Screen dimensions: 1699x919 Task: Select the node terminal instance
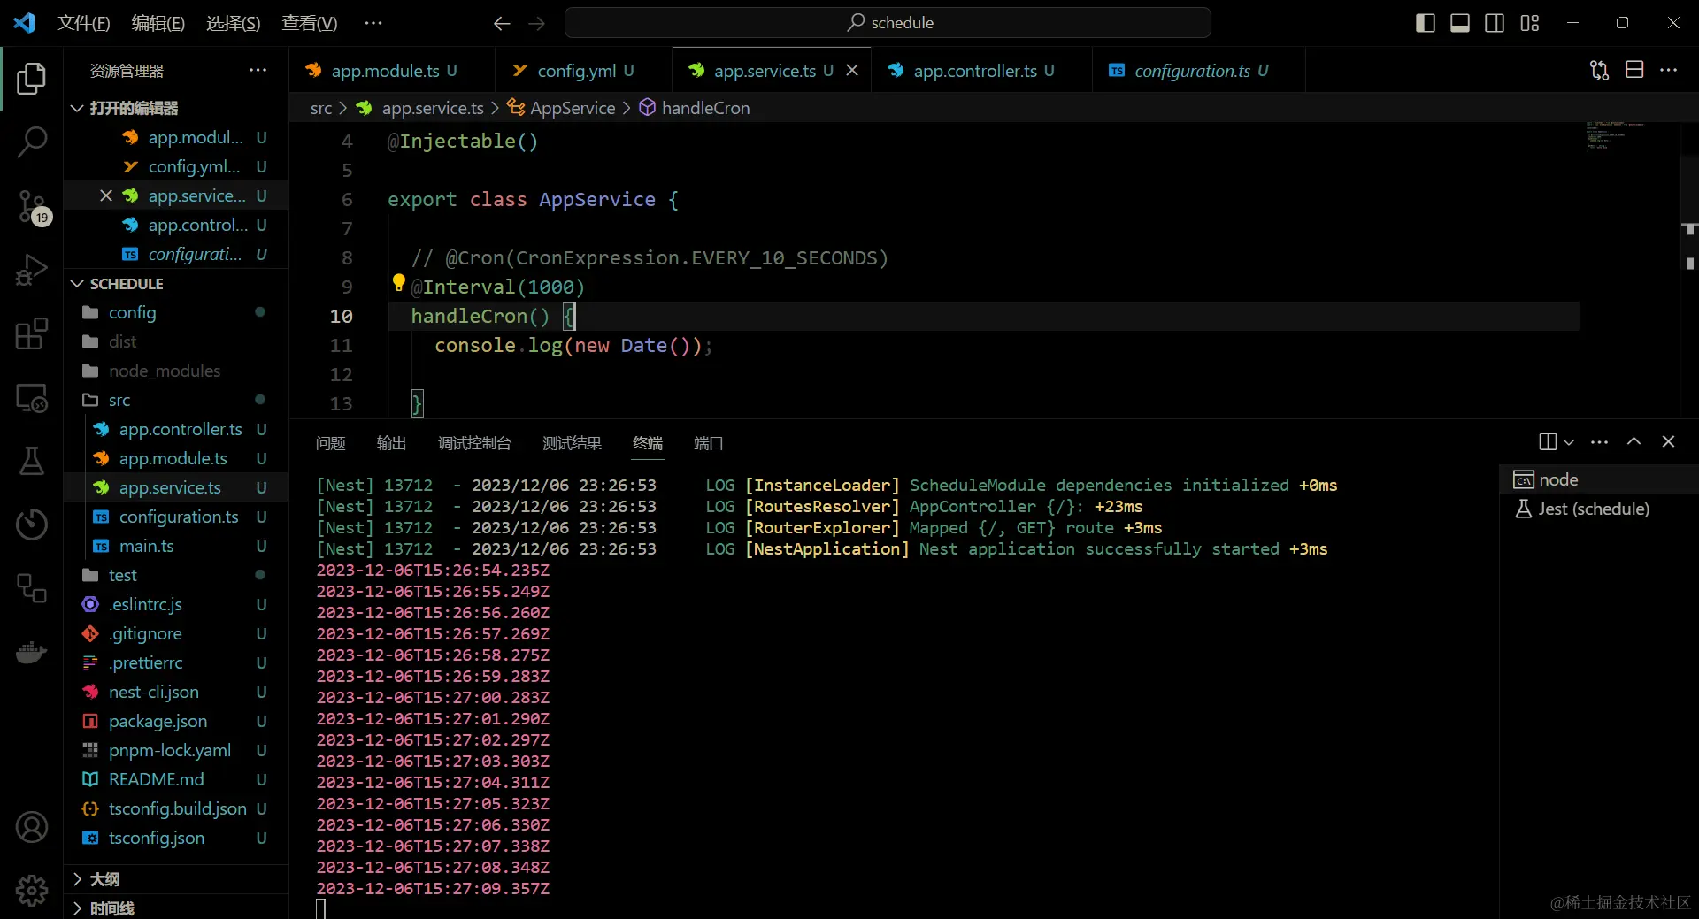[1598, 479]
